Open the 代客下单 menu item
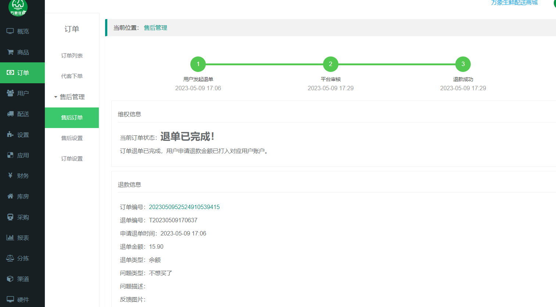 pyautogui.click(x=72, y=76)
